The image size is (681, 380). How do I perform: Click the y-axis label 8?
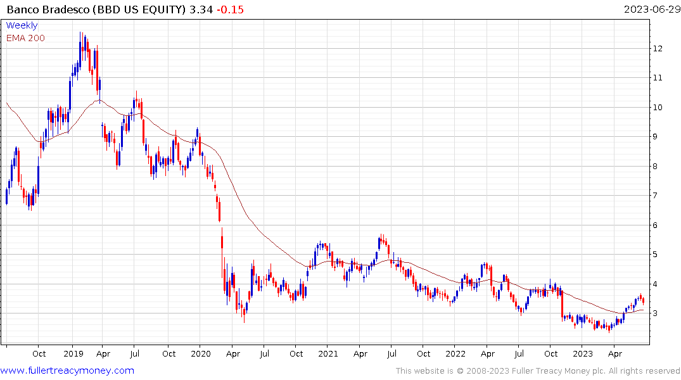tap(656, 166)
